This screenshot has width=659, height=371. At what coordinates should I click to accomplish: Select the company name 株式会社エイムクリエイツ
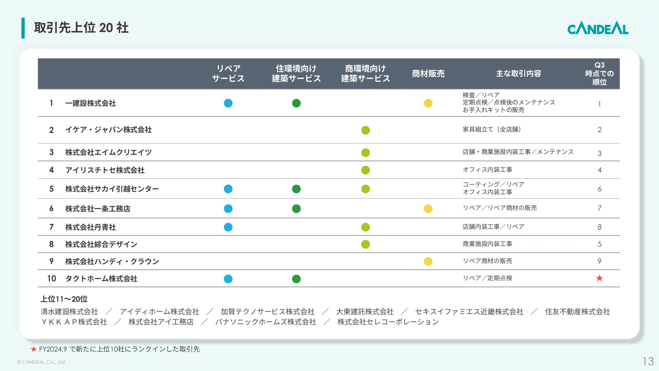click(108, 152)
